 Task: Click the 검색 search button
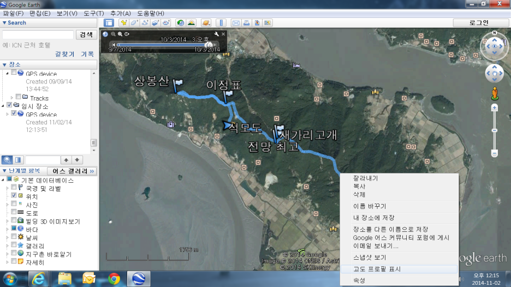(86, 34)
